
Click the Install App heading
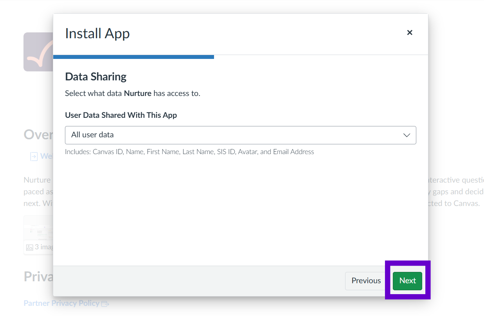(x=97, y=34)
